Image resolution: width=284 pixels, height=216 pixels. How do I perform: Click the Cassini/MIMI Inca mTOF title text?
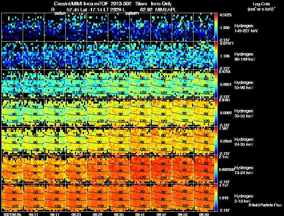pyautogui.click(x=81, y=4)
